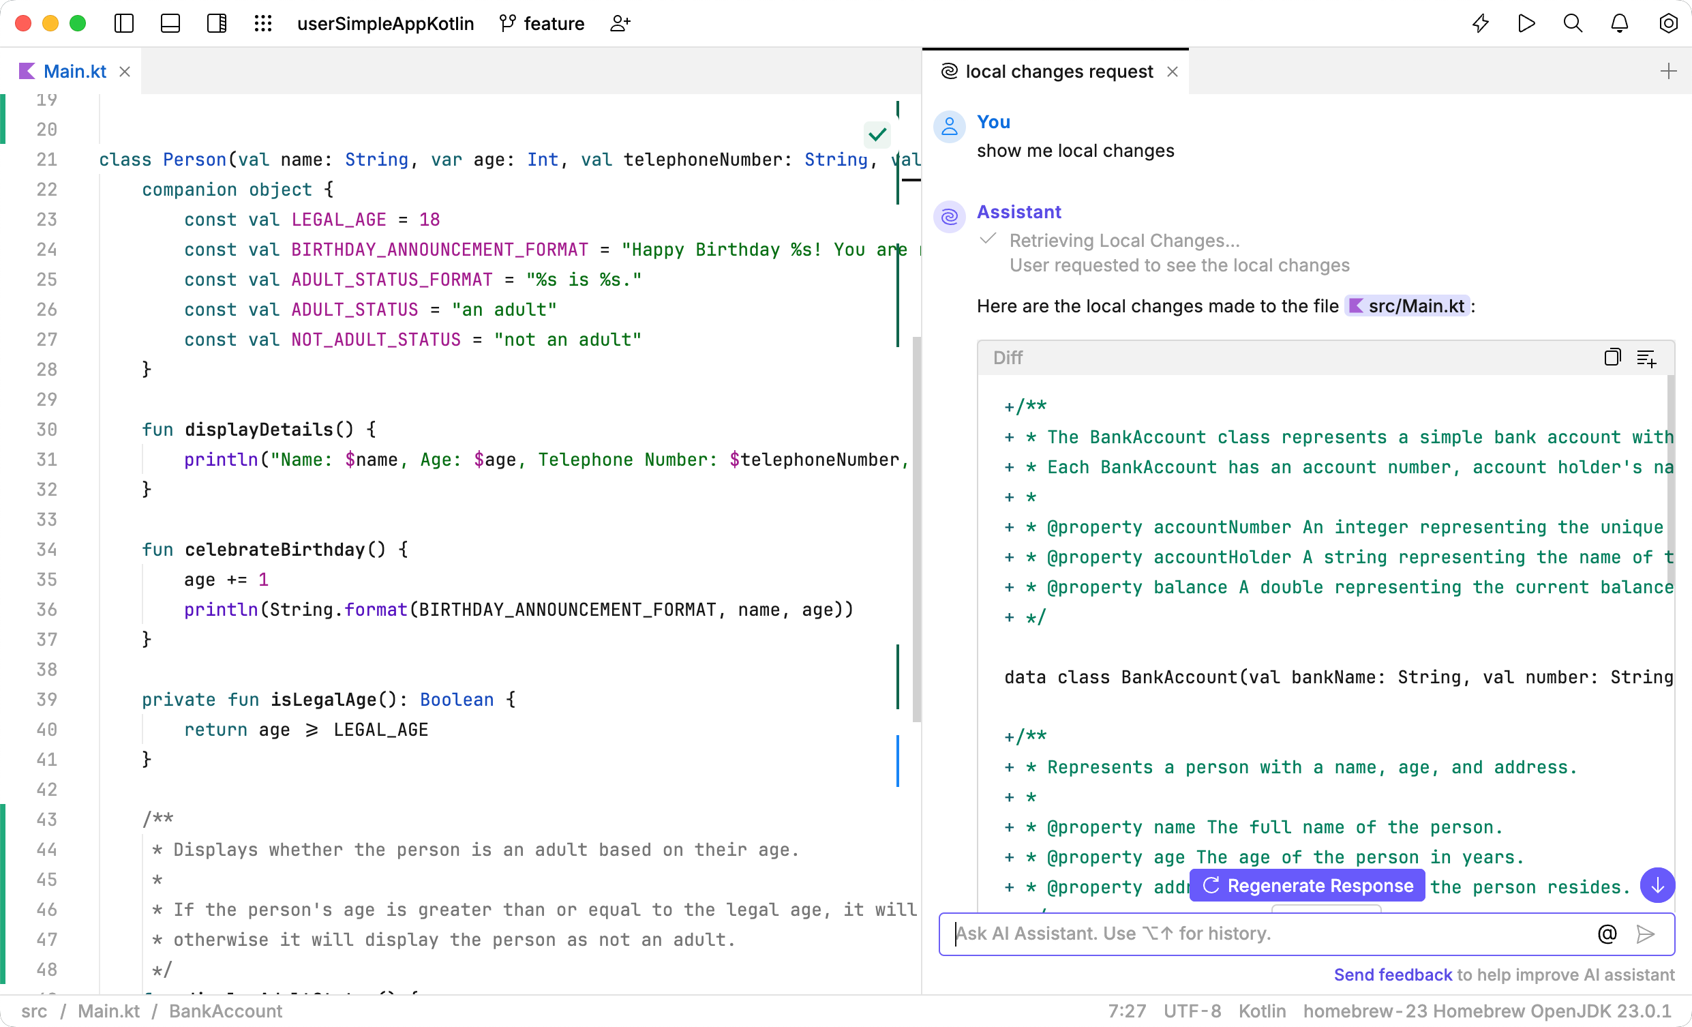Click the Copy diff content icon

click(x=1612, y=357)
